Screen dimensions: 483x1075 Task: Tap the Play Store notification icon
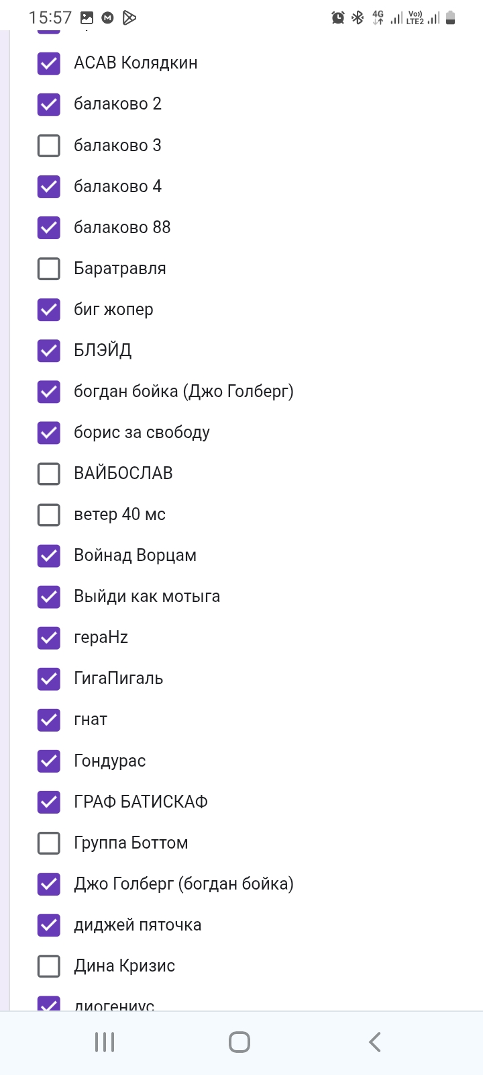(x=129, y=17)
